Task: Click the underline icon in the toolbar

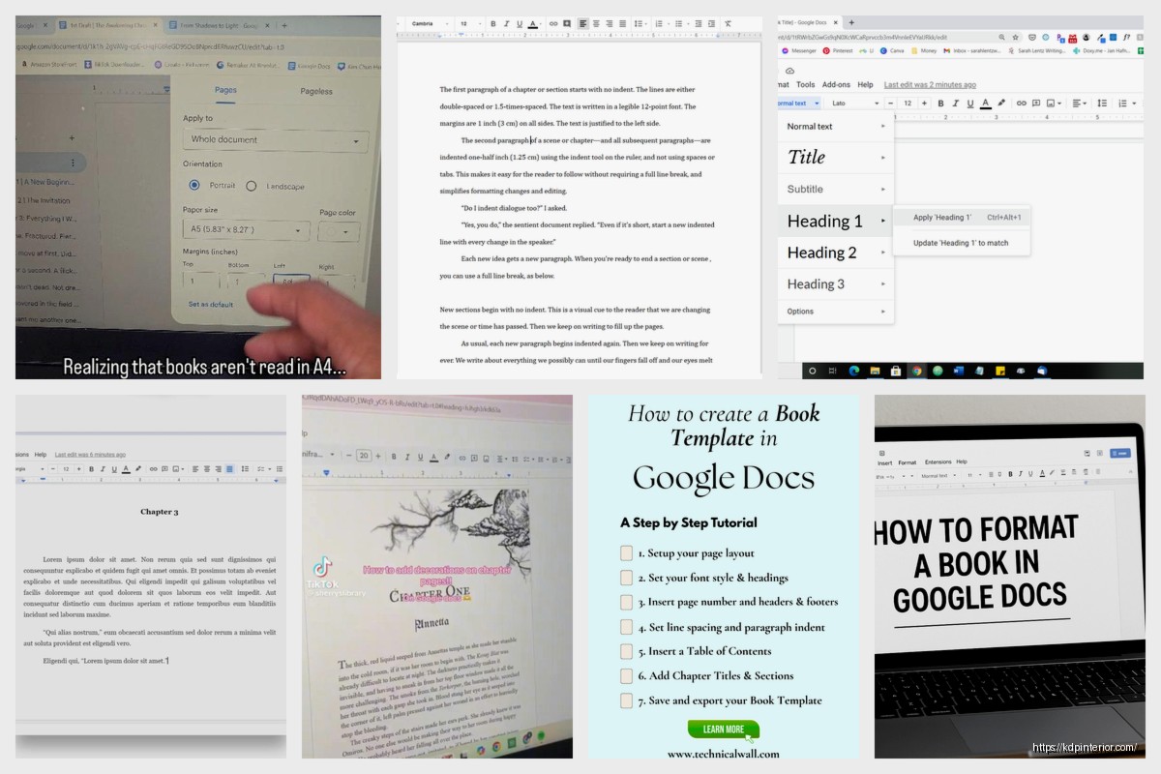Action: pos(520,23)
